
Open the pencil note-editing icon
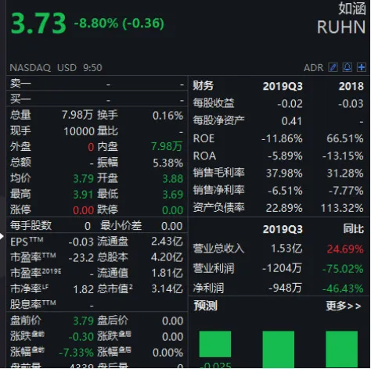[333, 67]
